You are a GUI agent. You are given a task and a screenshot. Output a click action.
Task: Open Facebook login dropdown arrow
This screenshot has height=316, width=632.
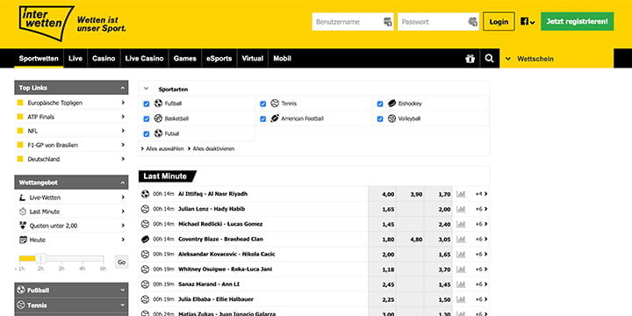533,23
